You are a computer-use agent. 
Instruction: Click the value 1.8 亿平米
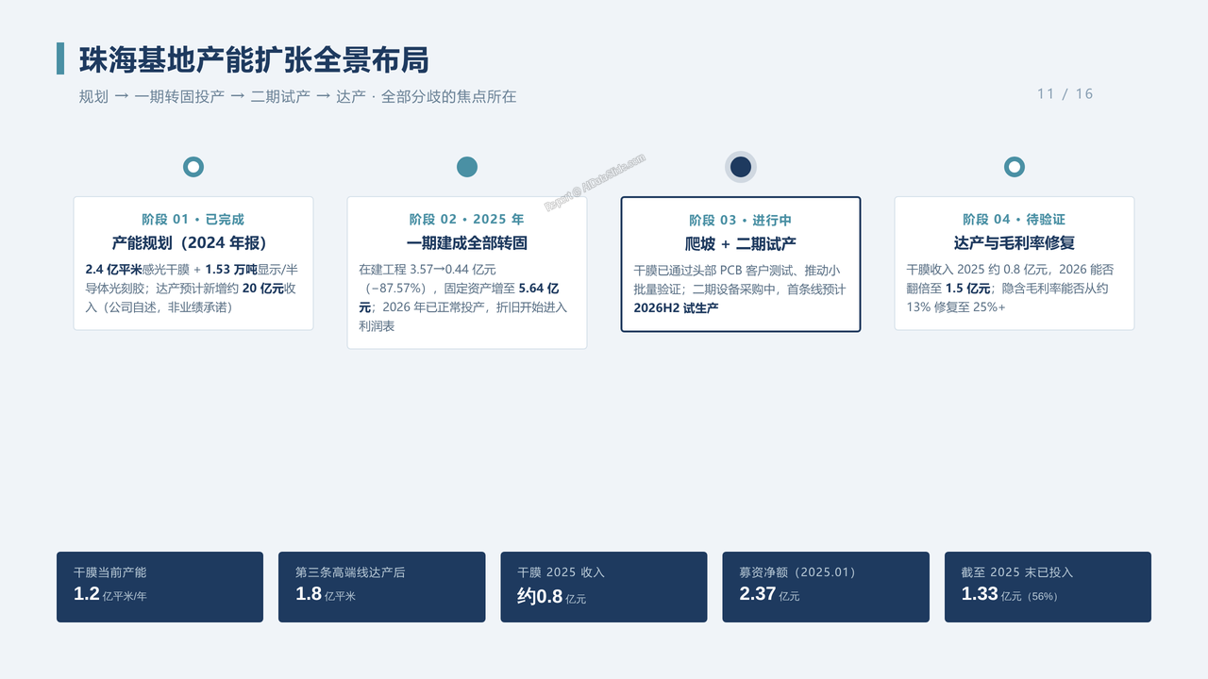(326, 594)
